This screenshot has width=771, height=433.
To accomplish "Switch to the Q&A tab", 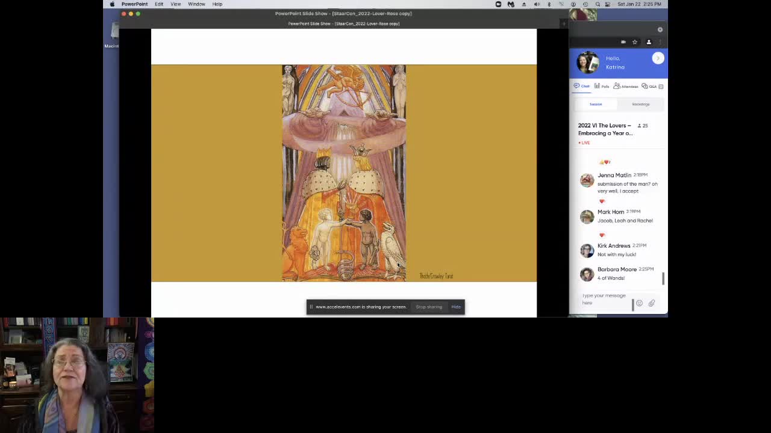I will [x=649, y=86].
